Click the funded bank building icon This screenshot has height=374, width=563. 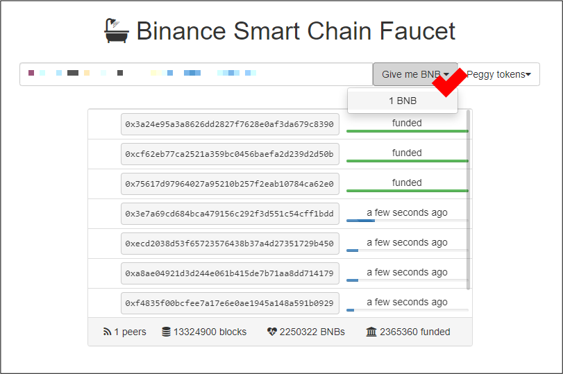pyautogui.click(x=371, y=332)
